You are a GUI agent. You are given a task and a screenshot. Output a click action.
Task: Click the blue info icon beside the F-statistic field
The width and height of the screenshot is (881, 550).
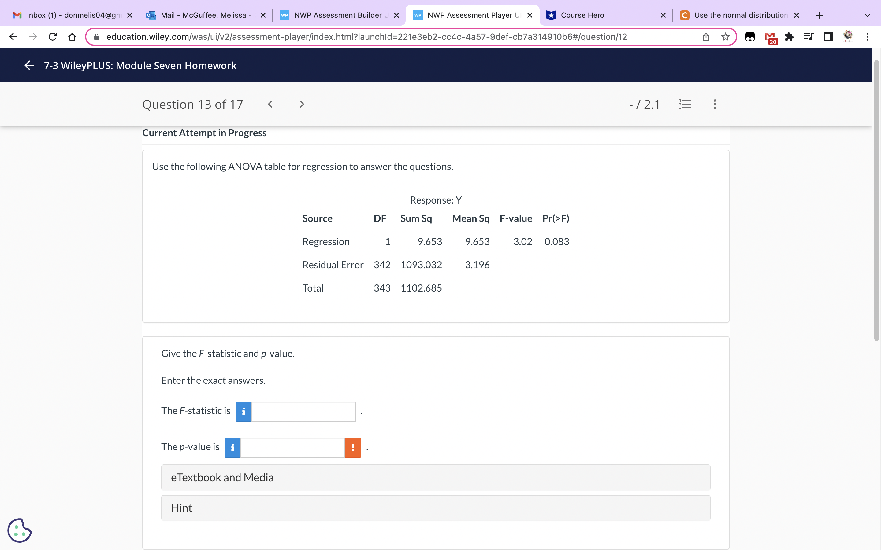243,411
